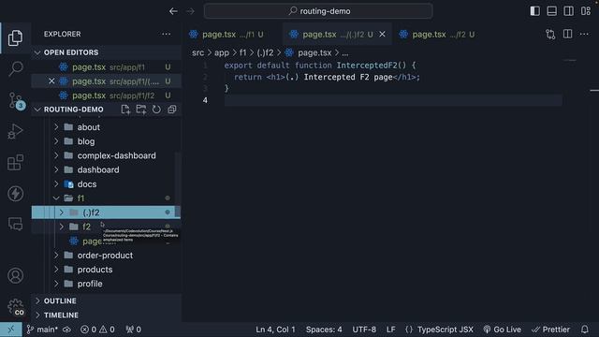Open notifications bell in status bar
599x337 pixels.
pyautogui.click(x=584, y=330)
